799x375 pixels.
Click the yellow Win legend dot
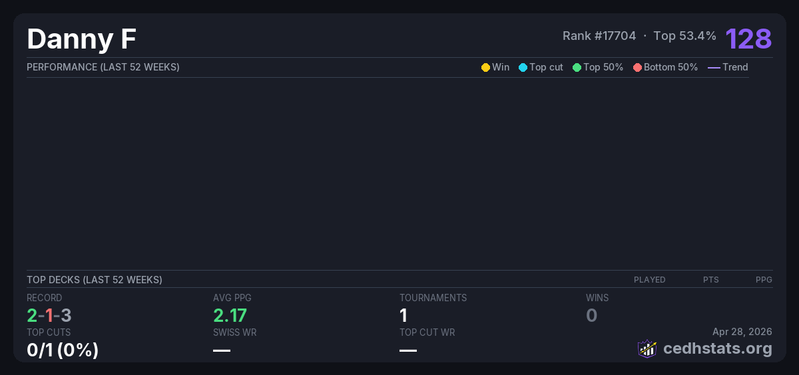[x=485, y=67]
